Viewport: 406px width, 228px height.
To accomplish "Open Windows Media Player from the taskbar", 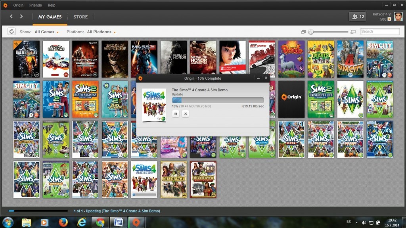I will tap(44, 222).
